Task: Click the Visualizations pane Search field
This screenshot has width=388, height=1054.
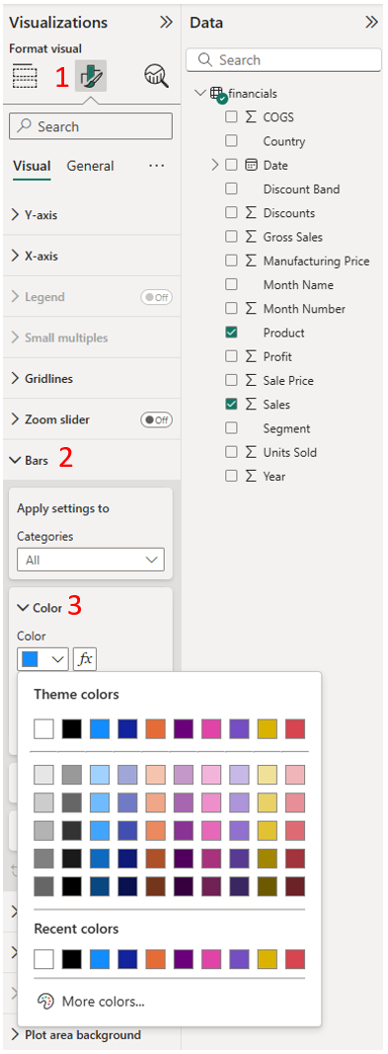Action: click(x=91, y=126)
